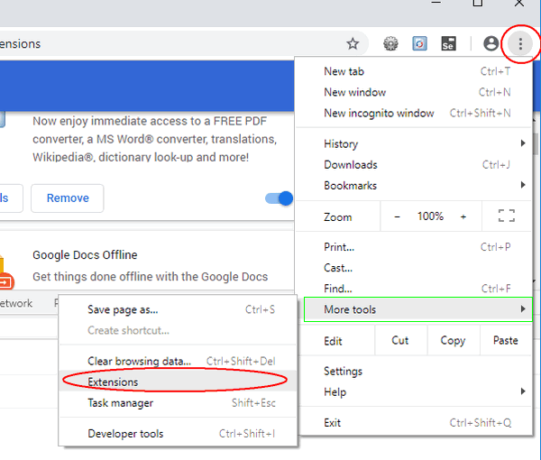Open the gear extension icon in toolbar
Screen dimensions: 541x460
pos(390,44)
